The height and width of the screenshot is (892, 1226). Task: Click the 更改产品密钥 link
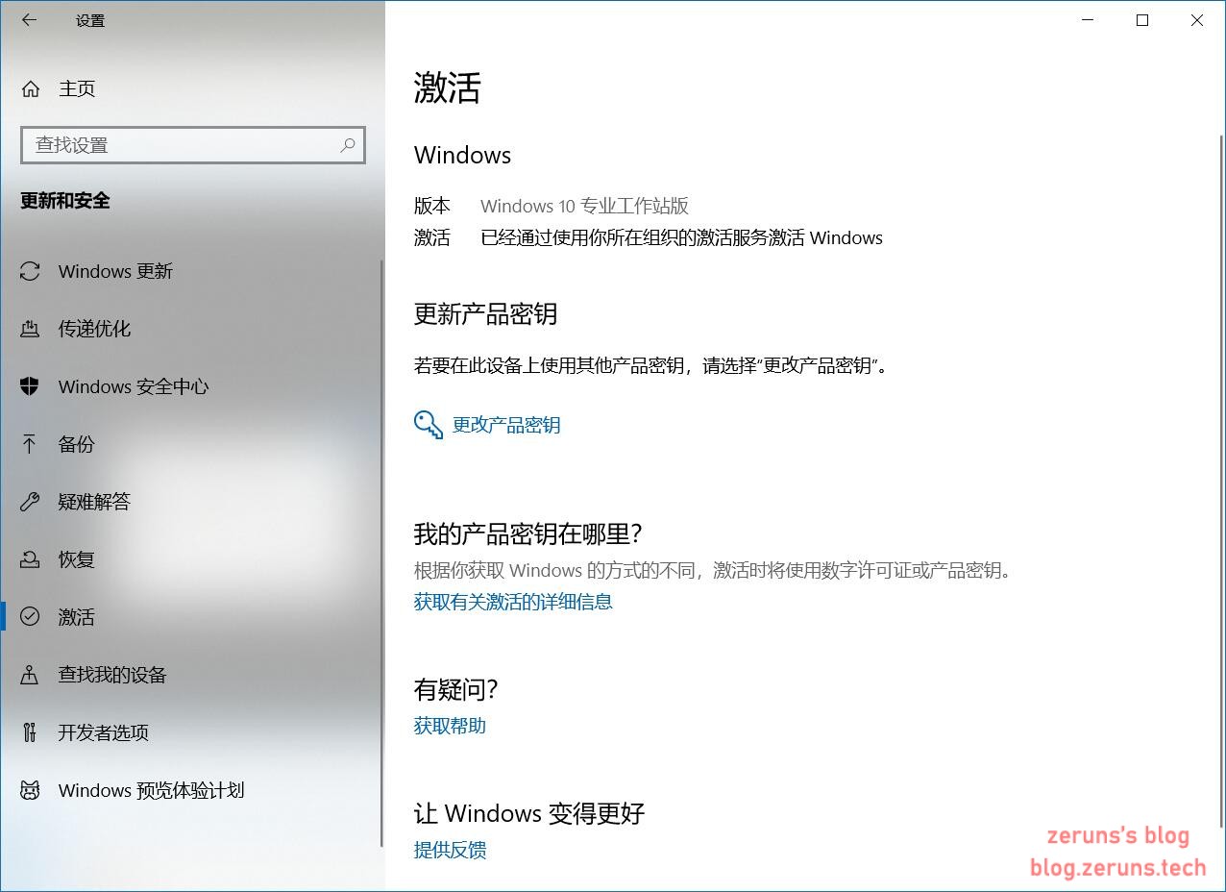[506, 425]
